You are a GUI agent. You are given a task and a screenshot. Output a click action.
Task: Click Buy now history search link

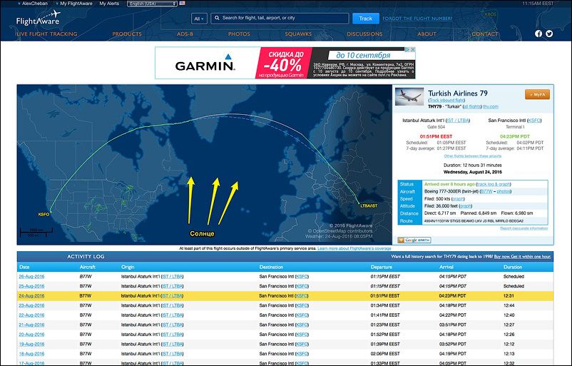522,257
